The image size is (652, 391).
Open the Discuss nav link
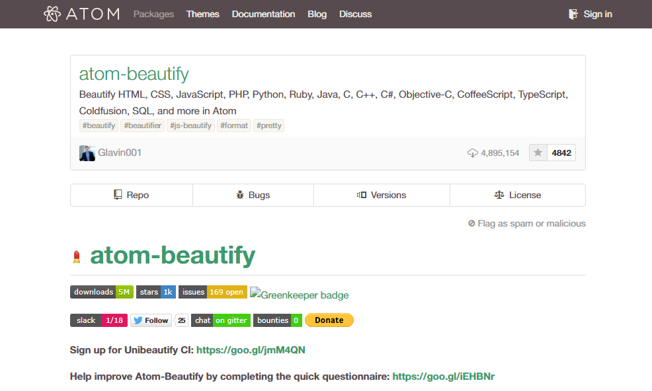pyautogui.click(x=355, y=14)
